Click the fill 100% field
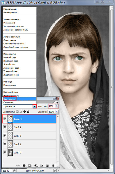The height and width of the screenshot is (174, 115). [x=52, y=112]
